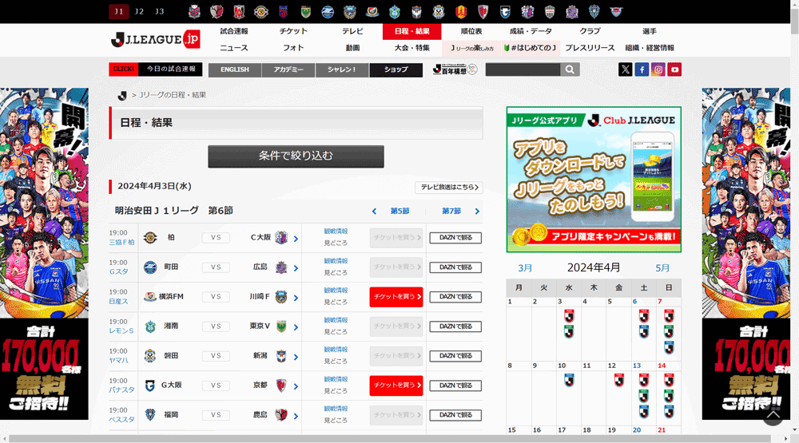Open the テレビ放送はこちら link
Screen dimensions: 799x443
[x=448, y=188]
